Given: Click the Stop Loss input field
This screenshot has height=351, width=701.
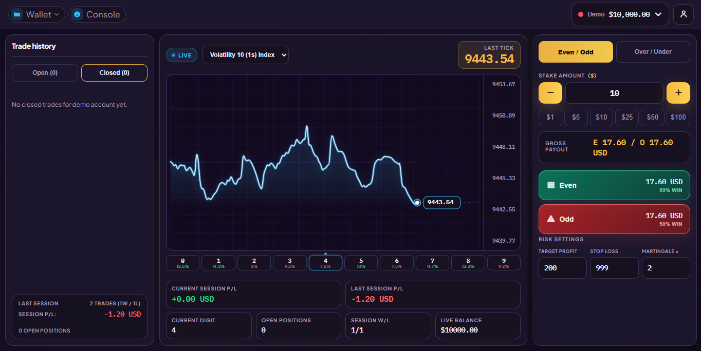Looking at the screenshot, I should 614,268.
